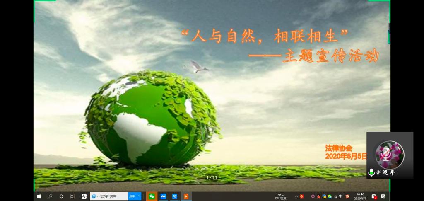The height and width of the screenshot is (201, 424).
Task: Open Windows Task View
Action: tap(72, 196)
